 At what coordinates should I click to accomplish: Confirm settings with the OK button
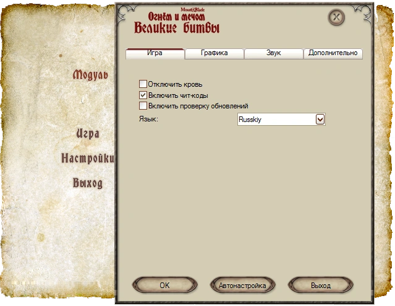165,286
